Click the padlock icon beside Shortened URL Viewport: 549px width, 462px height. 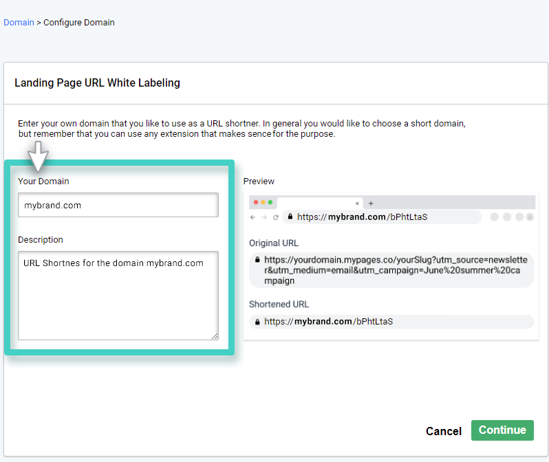point(257,322)
